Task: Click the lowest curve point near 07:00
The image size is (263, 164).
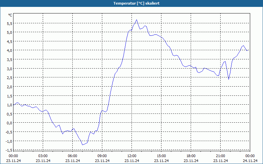Action: click(83, 145)
